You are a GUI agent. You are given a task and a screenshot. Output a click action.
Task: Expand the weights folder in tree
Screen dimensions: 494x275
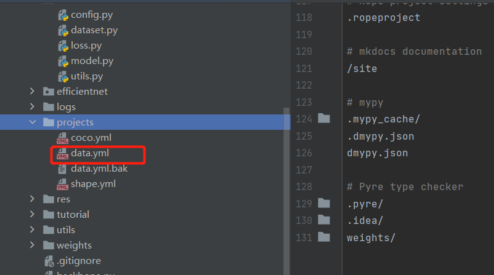(32, 245)
